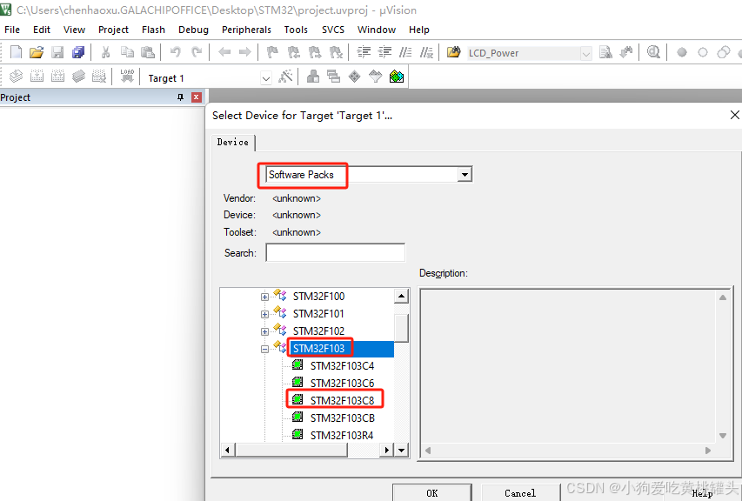The height and width of the screenshot is (501, 742).
Task: Click the Comment selection icon
Action: click(x=405, y=52)
